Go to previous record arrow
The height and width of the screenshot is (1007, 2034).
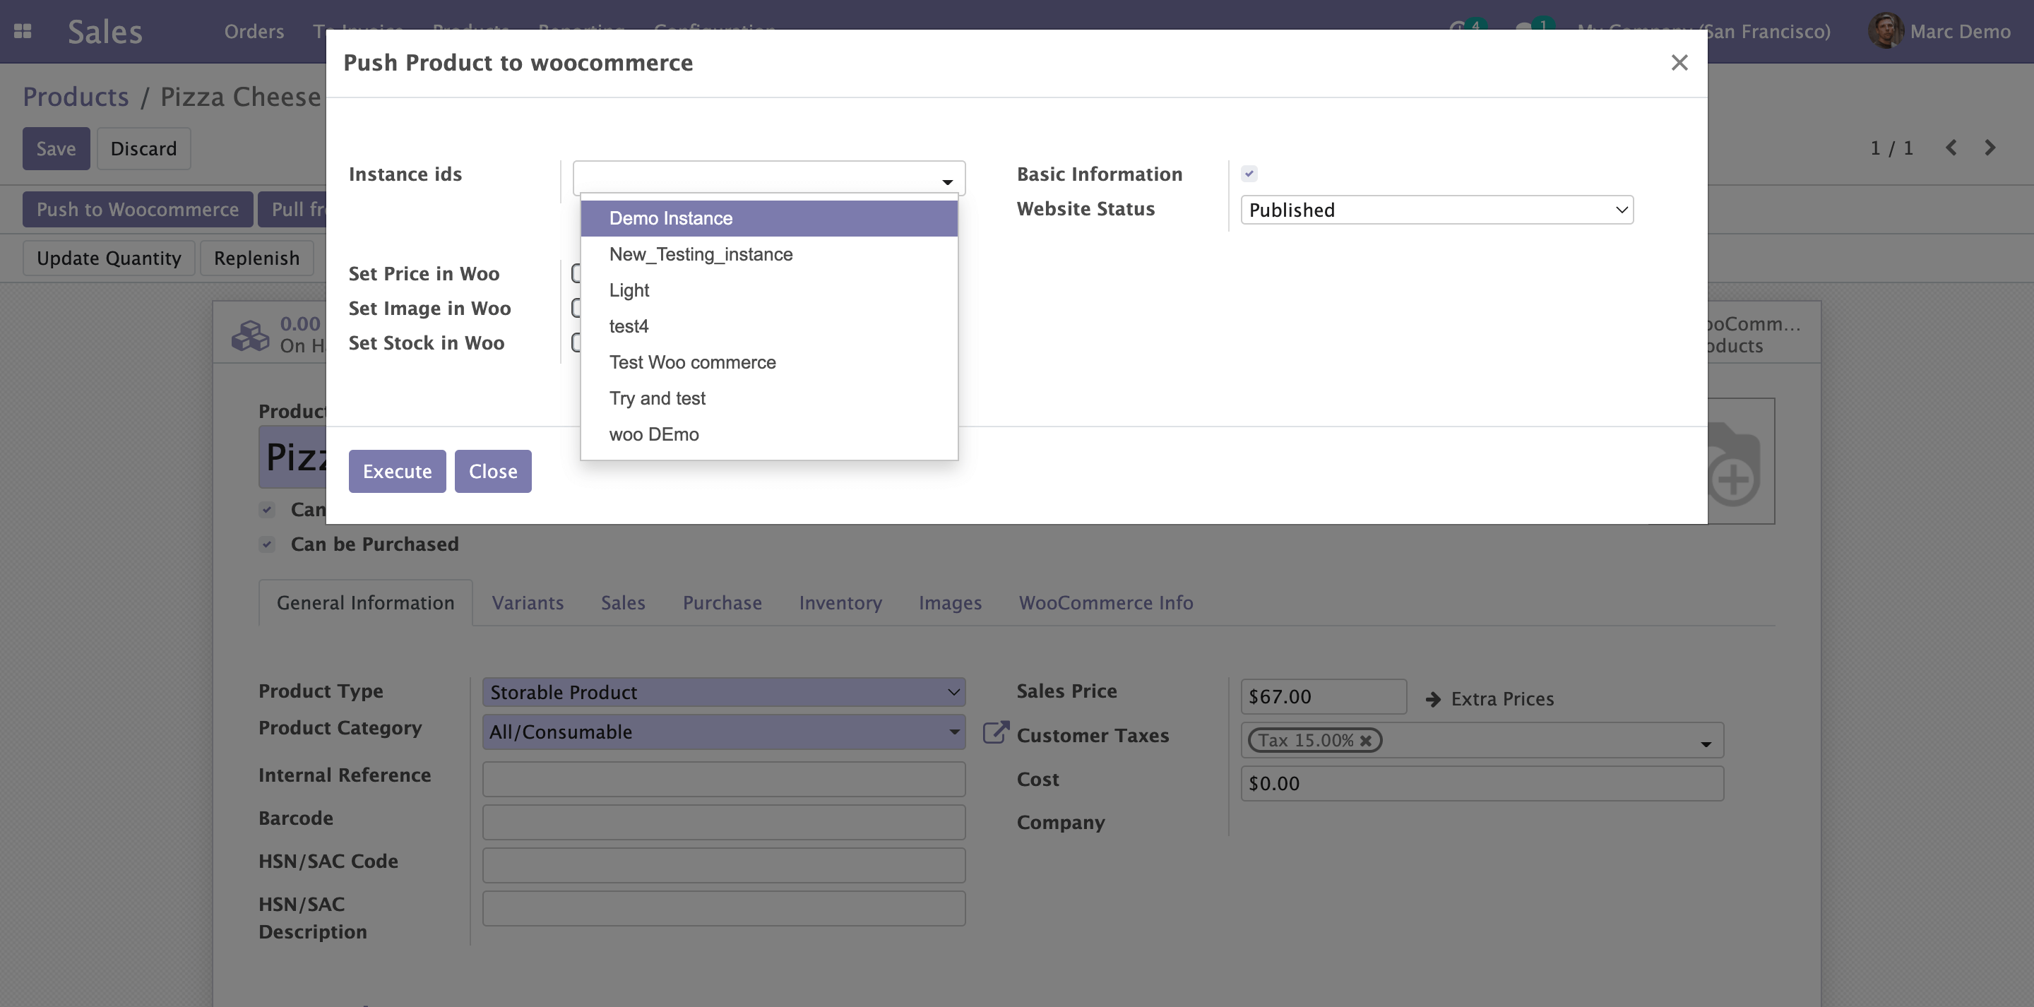tap(1951, 148)
